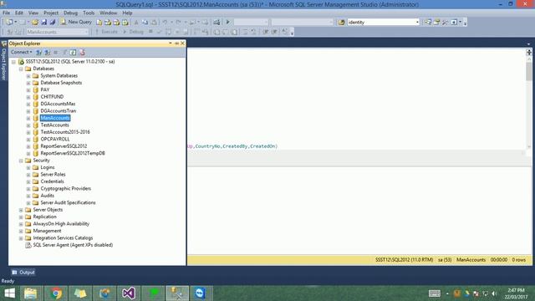
Task: Click the Open File folder icon in toolbar
Action: pos(35,23)
